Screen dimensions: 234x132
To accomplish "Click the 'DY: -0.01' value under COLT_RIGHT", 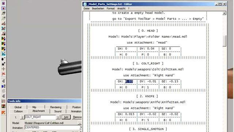I will tap(148, 81).
